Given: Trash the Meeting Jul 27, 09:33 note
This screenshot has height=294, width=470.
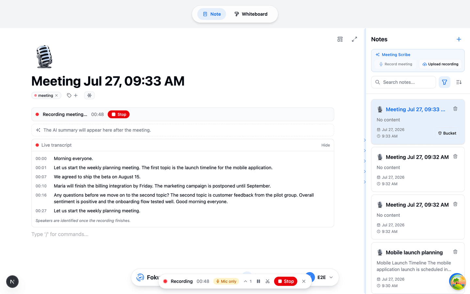Looking at the screenshot, I should [x=455, y=109].
